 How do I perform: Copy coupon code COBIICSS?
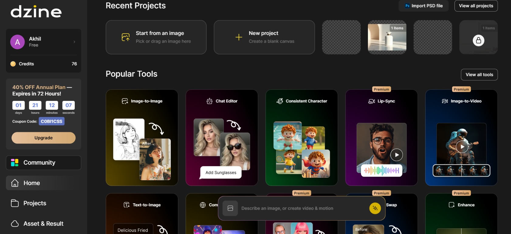[52, 121]
